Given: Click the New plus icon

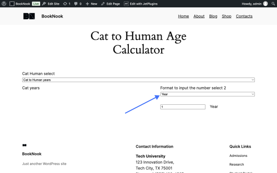Looking at the screenshot, I should pos(87,4).
